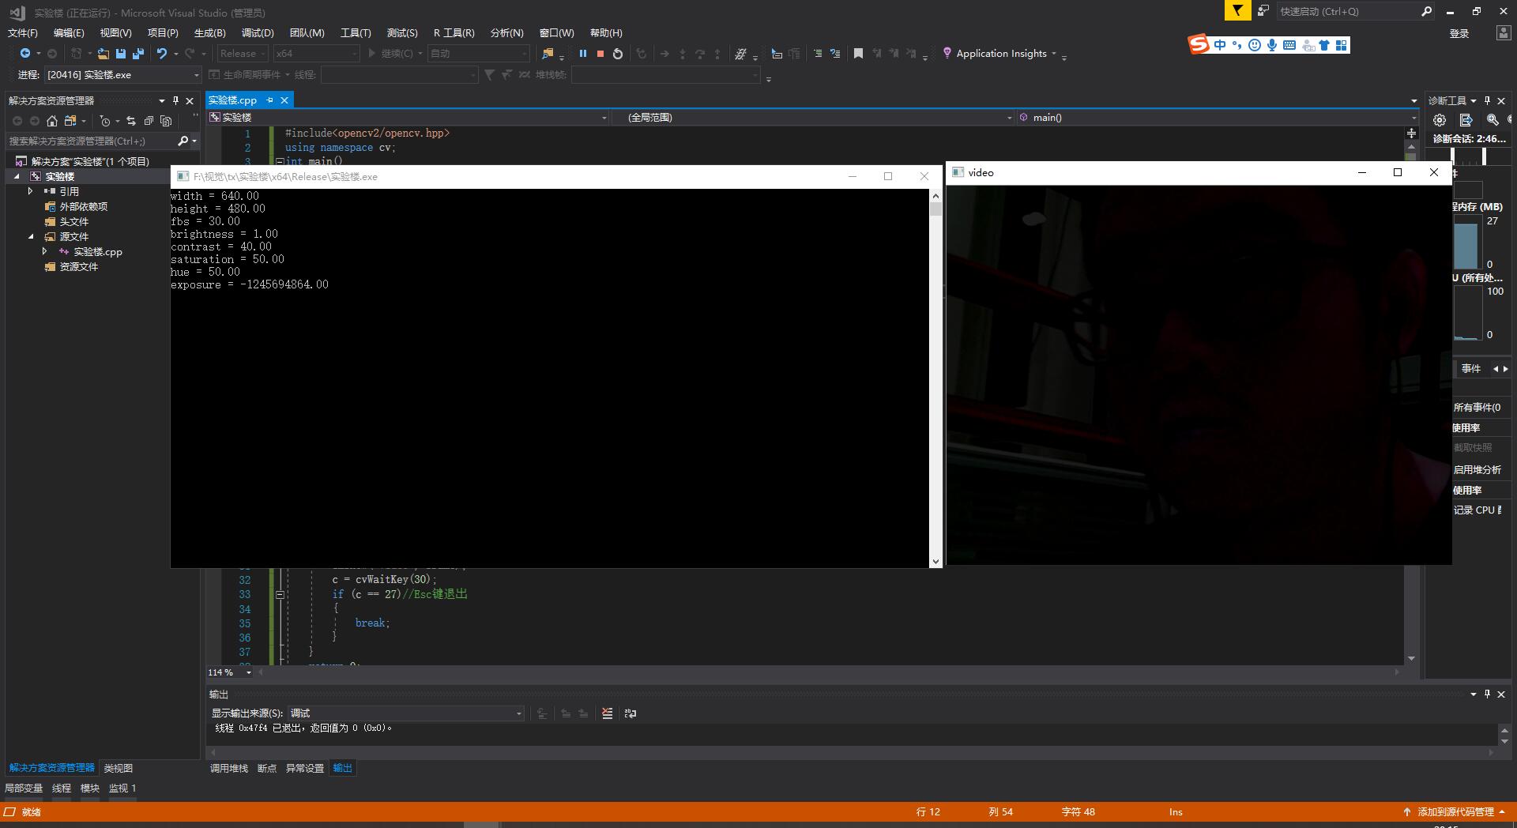The height and width of the screenshot is (828, 1517).
Task: Click the output export icon in diagnostics
Action: point(1466,120)
